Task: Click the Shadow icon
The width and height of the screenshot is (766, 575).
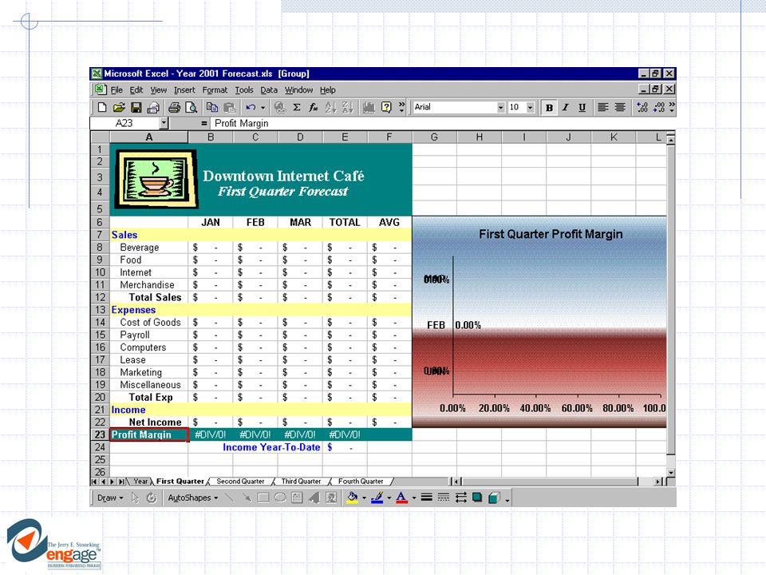Action: 477,498
